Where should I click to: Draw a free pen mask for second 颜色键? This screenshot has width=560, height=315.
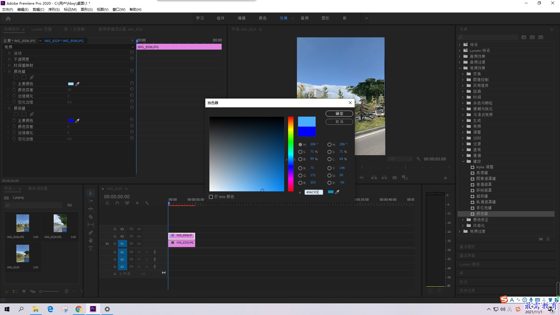(x=32, y=114)
